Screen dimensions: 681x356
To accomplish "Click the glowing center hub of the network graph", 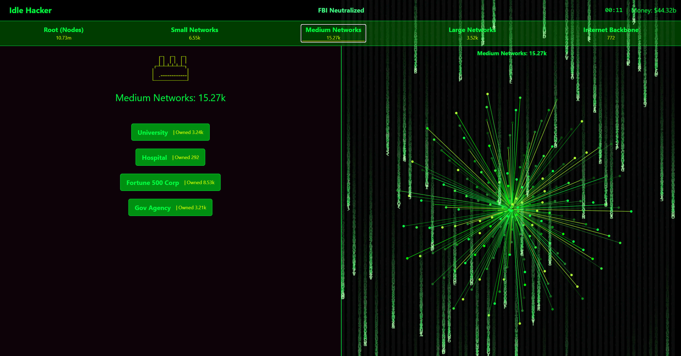I will tap(511, 209).
